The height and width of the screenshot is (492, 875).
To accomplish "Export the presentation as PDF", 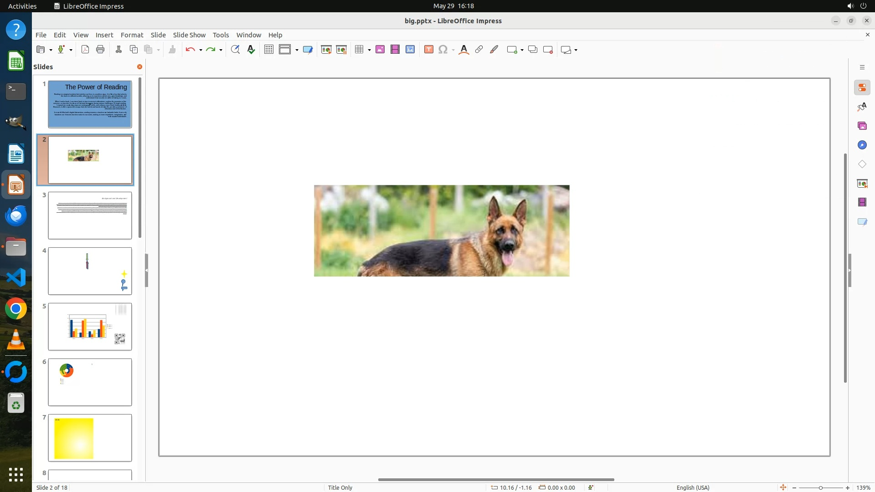I will [x=85, y=50].
